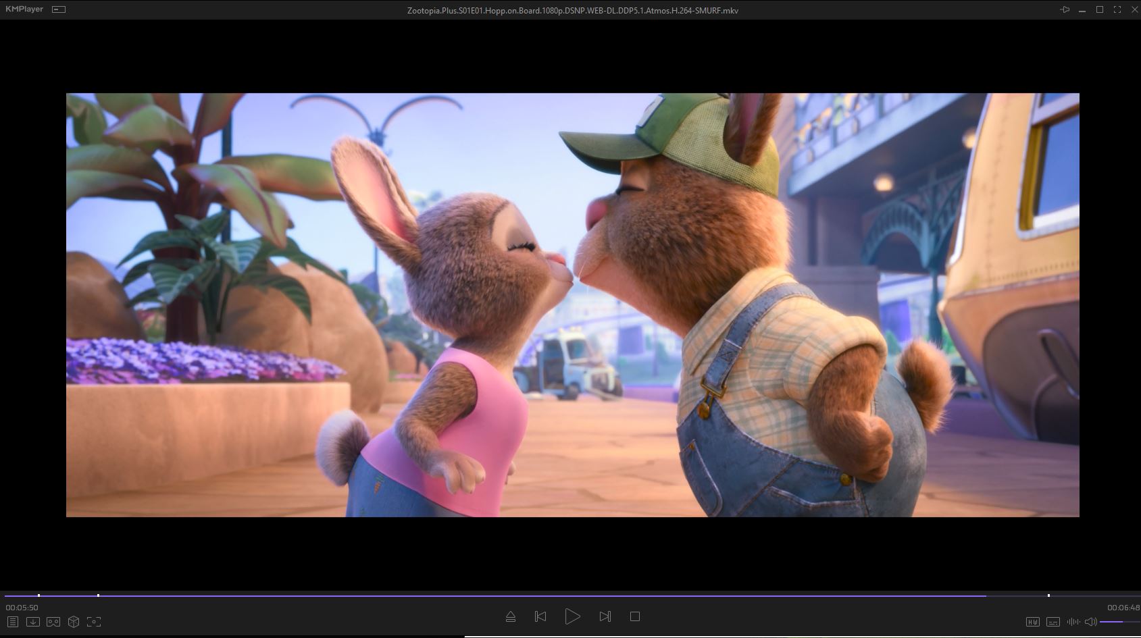Enable VR goggles mode

coord(53,622)
